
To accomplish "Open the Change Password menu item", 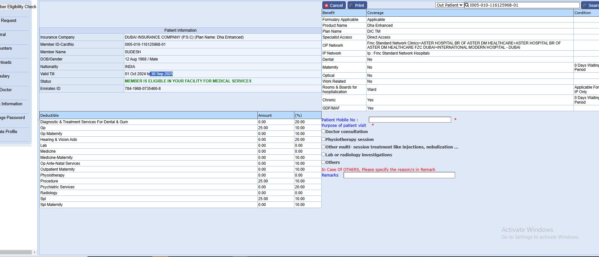I will pos(12,118).
